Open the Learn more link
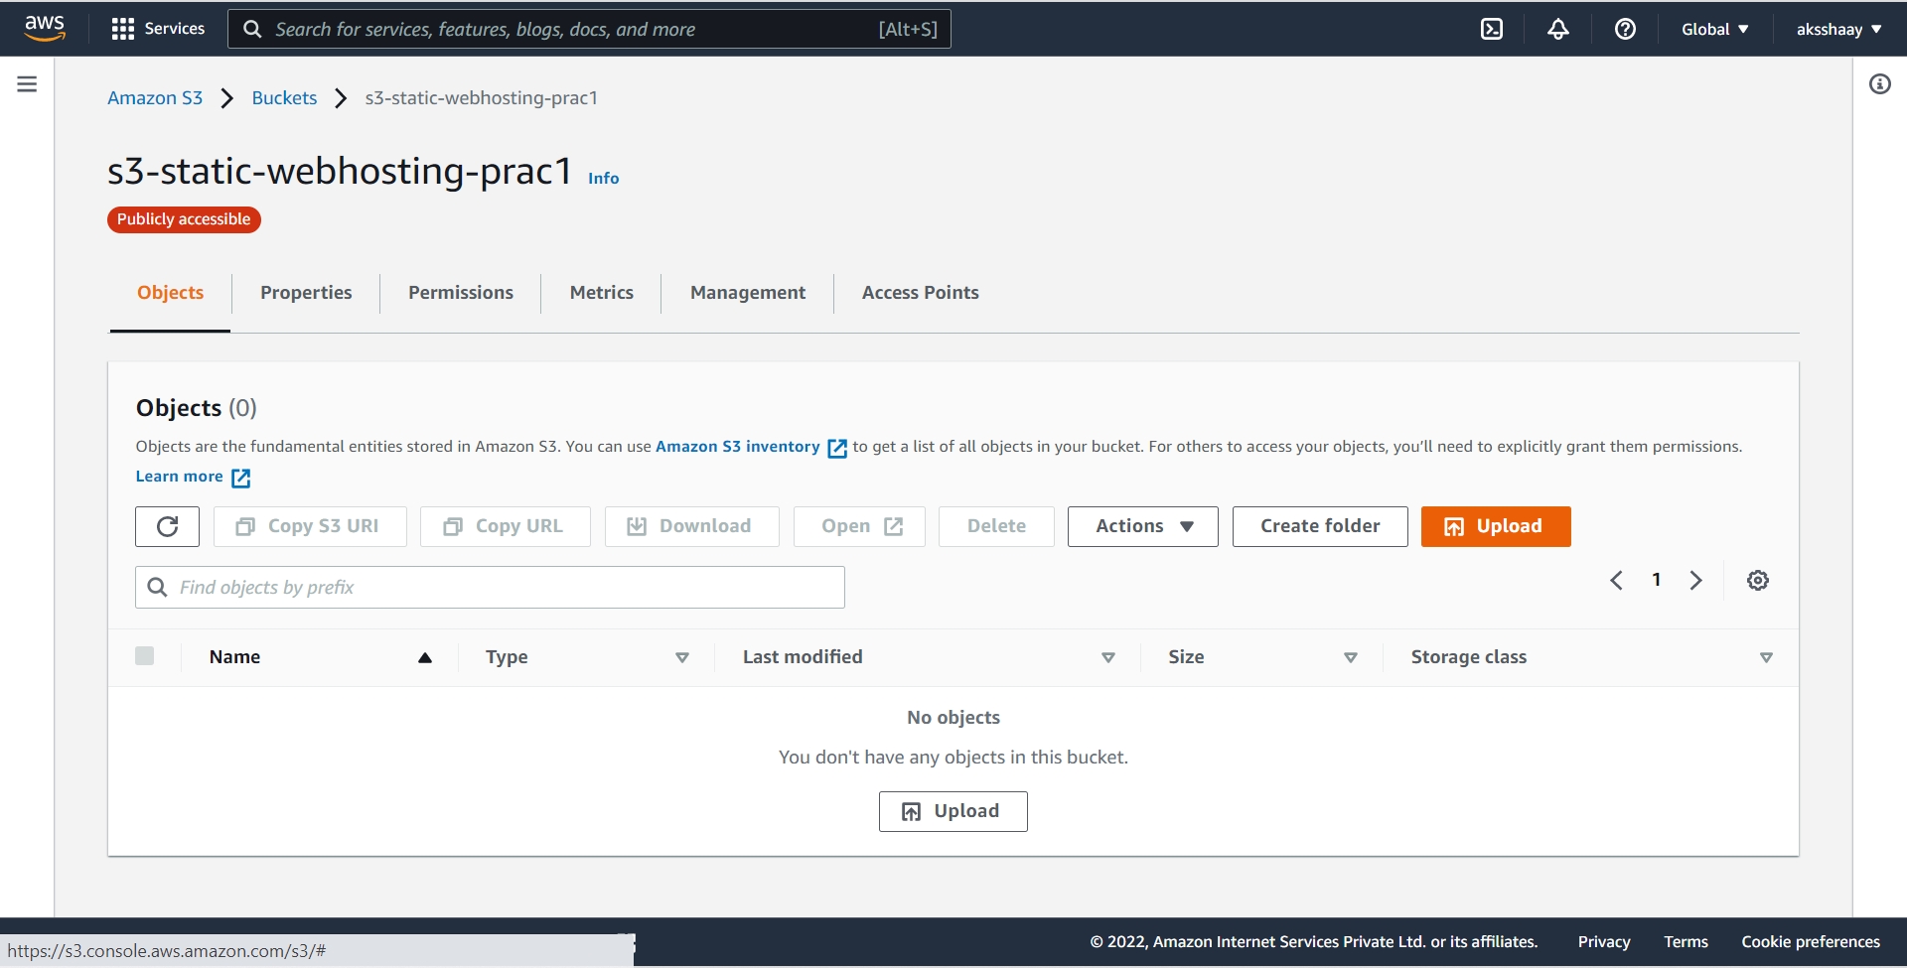This screenshot has width=1907, height=968. [x=179, y=477]
